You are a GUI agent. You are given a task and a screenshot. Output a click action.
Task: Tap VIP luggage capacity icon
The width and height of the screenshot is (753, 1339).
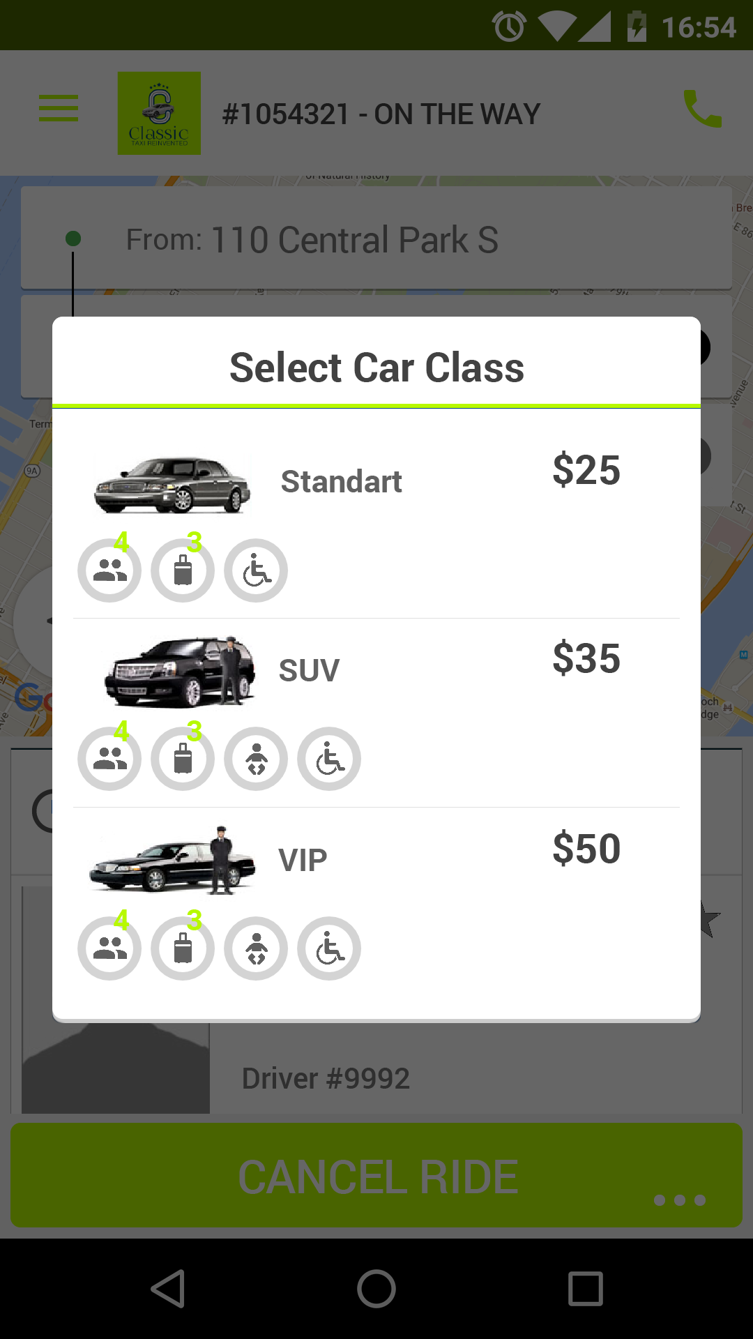[183, 948]
